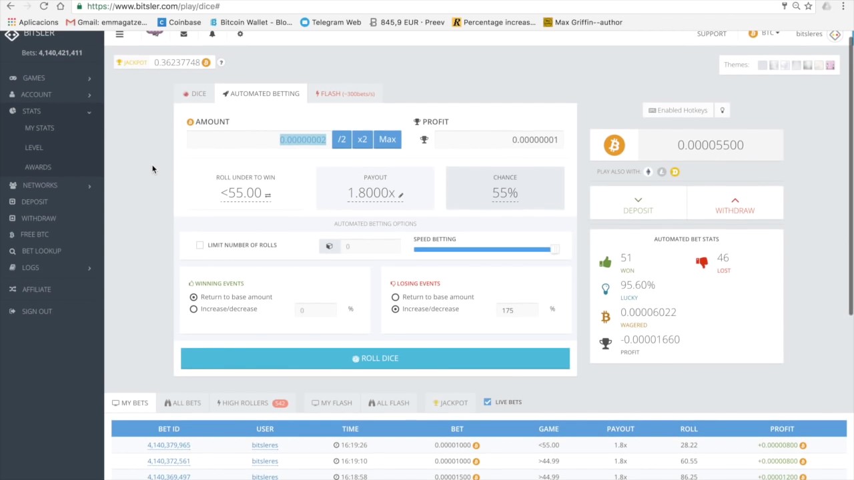Expand the Account sidebar menu
The image size is (854, 480).
51,95
